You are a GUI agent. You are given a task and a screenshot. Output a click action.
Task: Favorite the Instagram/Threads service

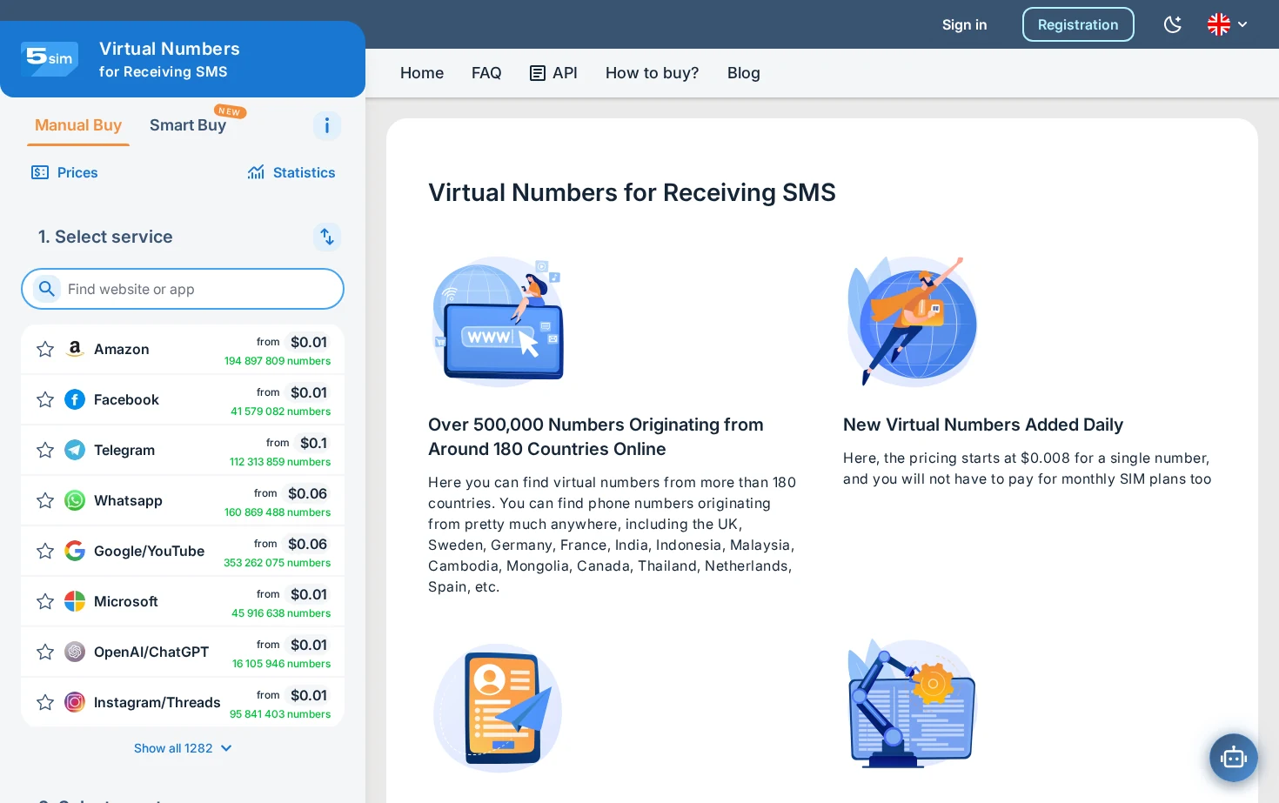[45, 703]
